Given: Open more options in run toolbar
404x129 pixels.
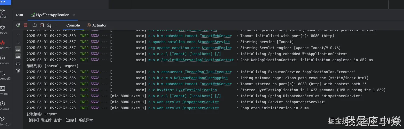Looking at the screenshot, I should (56, 25).
